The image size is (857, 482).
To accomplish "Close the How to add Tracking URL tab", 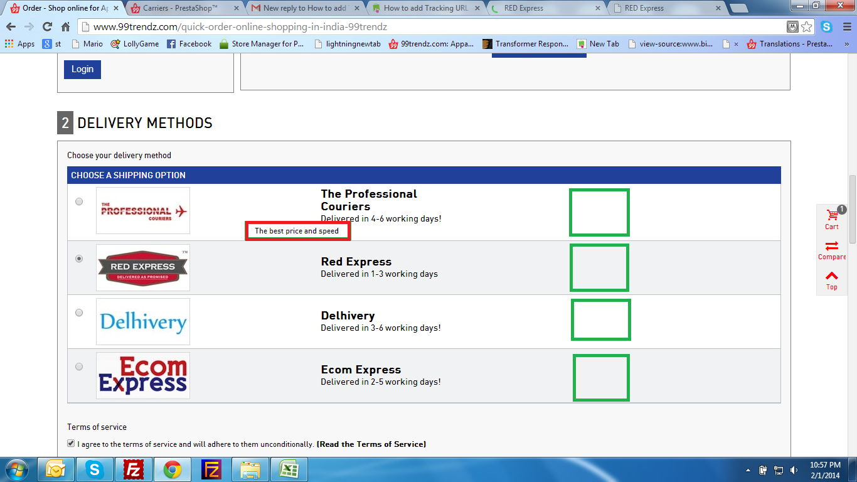I will [477, 8].
